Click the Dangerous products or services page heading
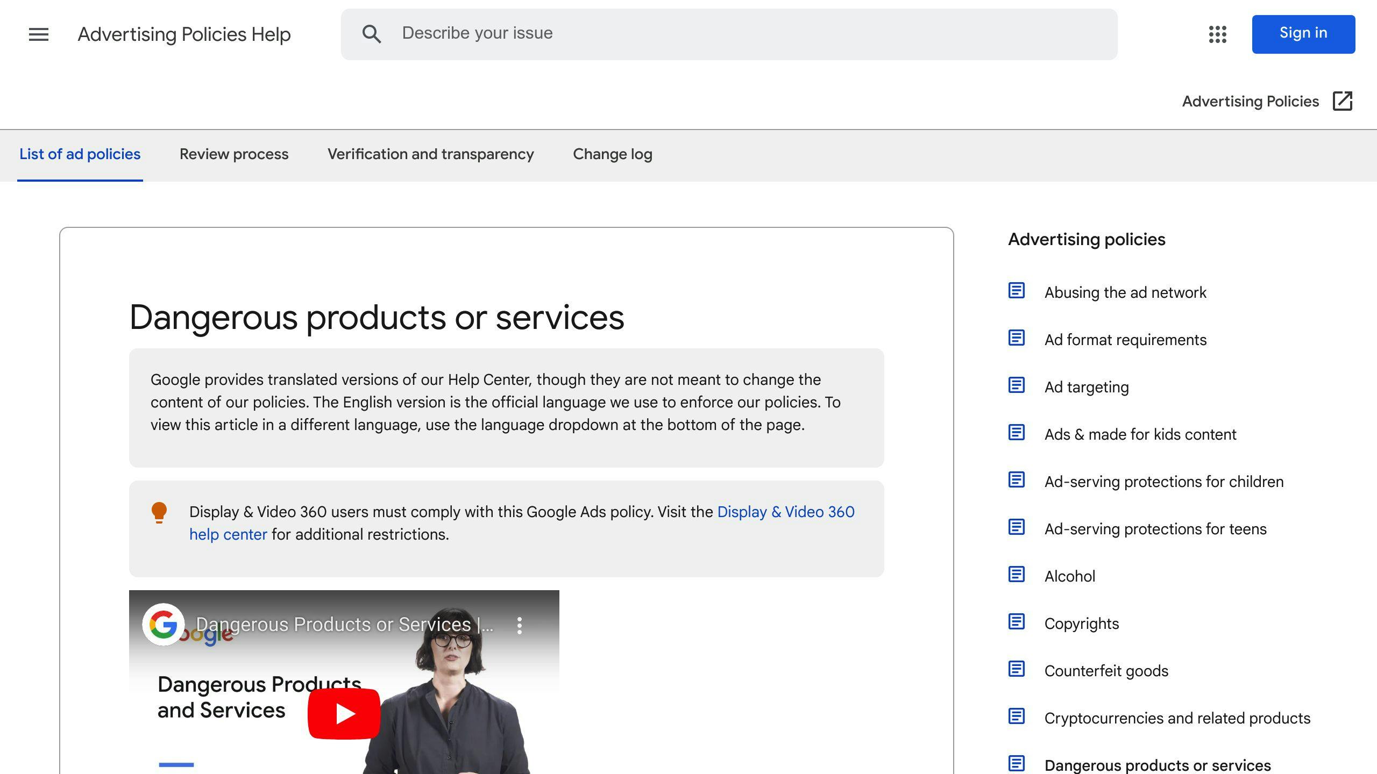 pyautogui.click(x=377, y=317)
